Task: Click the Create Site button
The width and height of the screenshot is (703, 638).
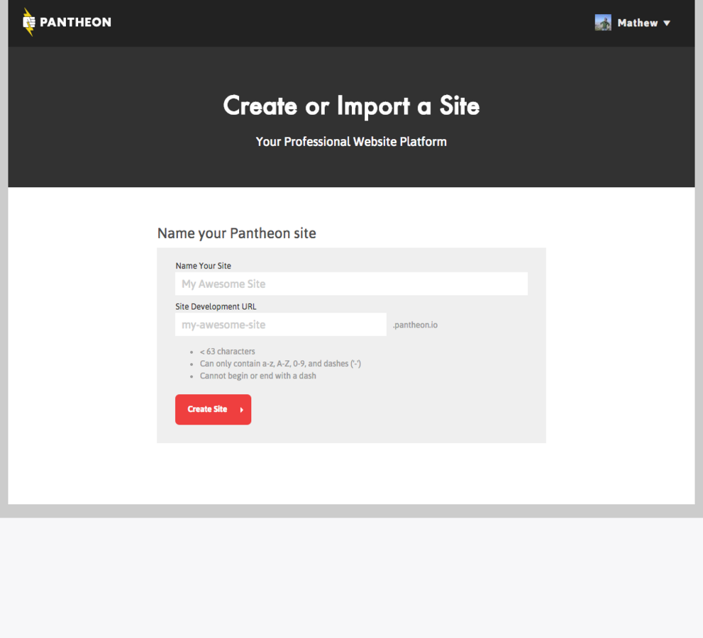Action: [213, 410]
